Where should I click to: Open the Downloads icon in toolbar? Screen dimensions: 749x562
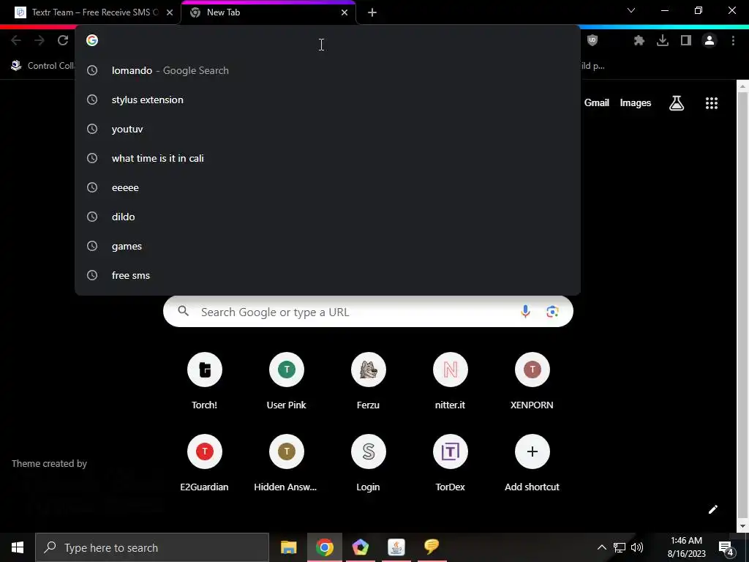tap(663, 41)
